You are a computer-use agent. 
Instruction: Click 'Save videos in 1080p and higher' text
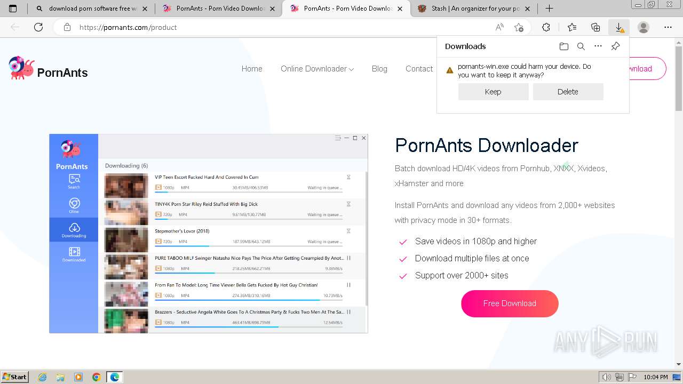[x=476, y=241]
